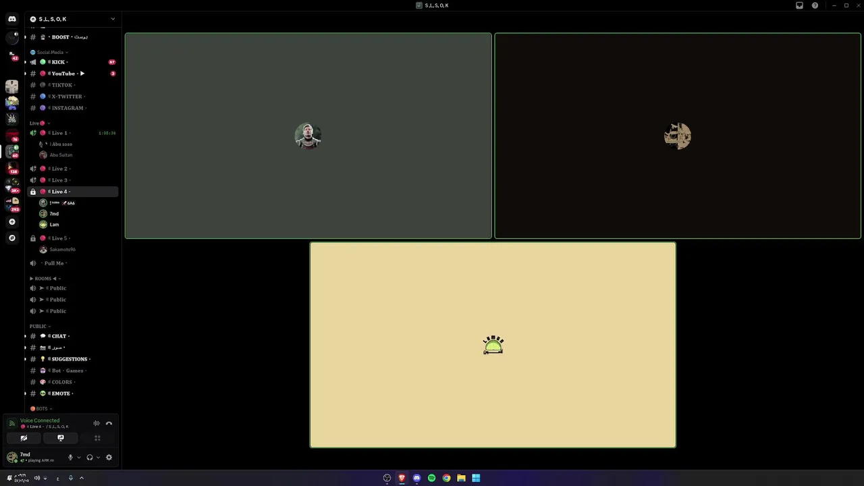Image resolution: width=864 pixels, height=486 pixels.
Task: Open the server with 293 notification badge
Action: [12, 203]
